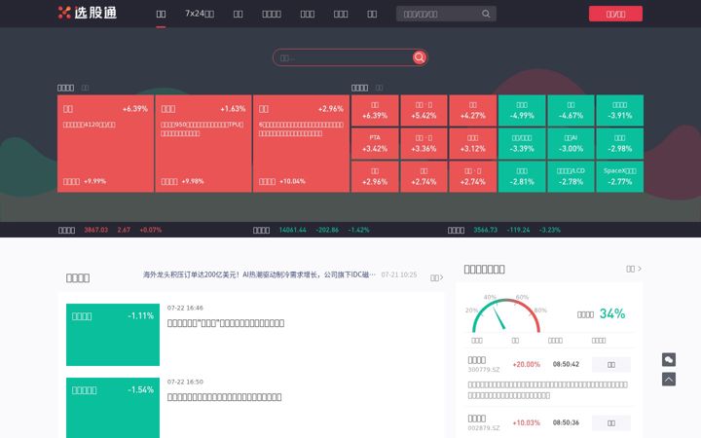
Task: Click the leading stock link showing +10.04%
Action: click(x=282, y=181)
